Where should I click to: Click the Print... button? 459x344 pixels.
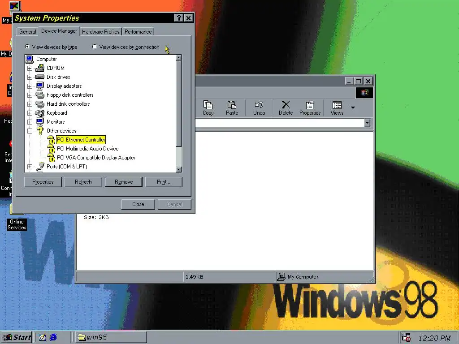coord(163,182)
